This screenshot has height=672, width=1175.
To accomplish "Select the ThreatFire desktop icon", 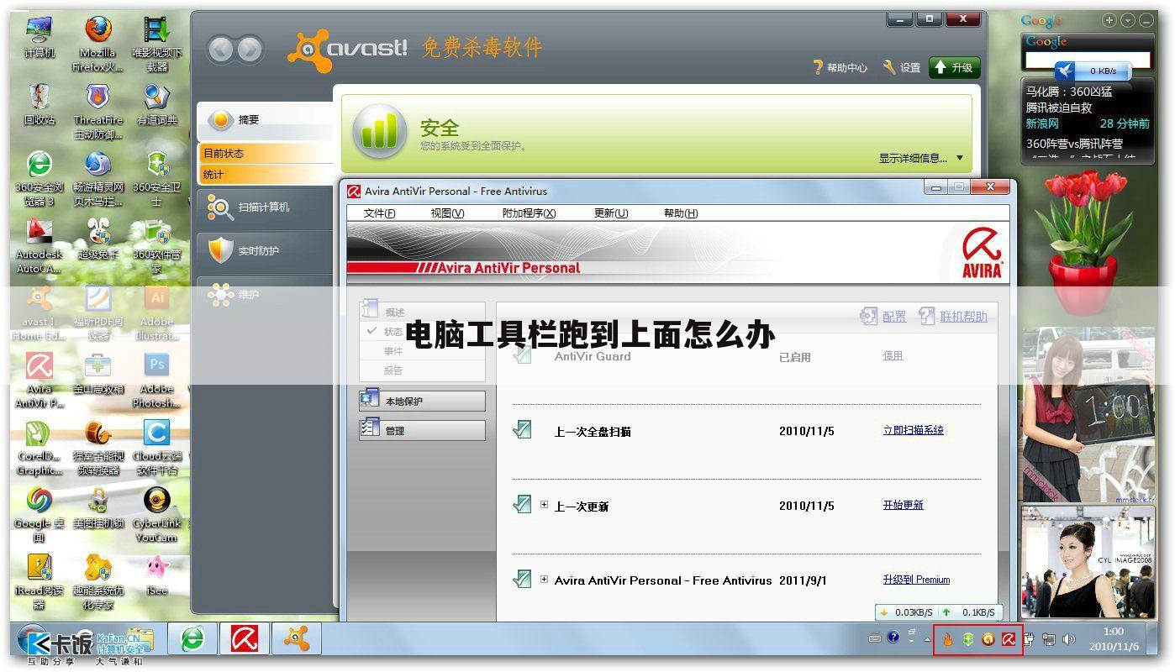I will tap(97, 111).
